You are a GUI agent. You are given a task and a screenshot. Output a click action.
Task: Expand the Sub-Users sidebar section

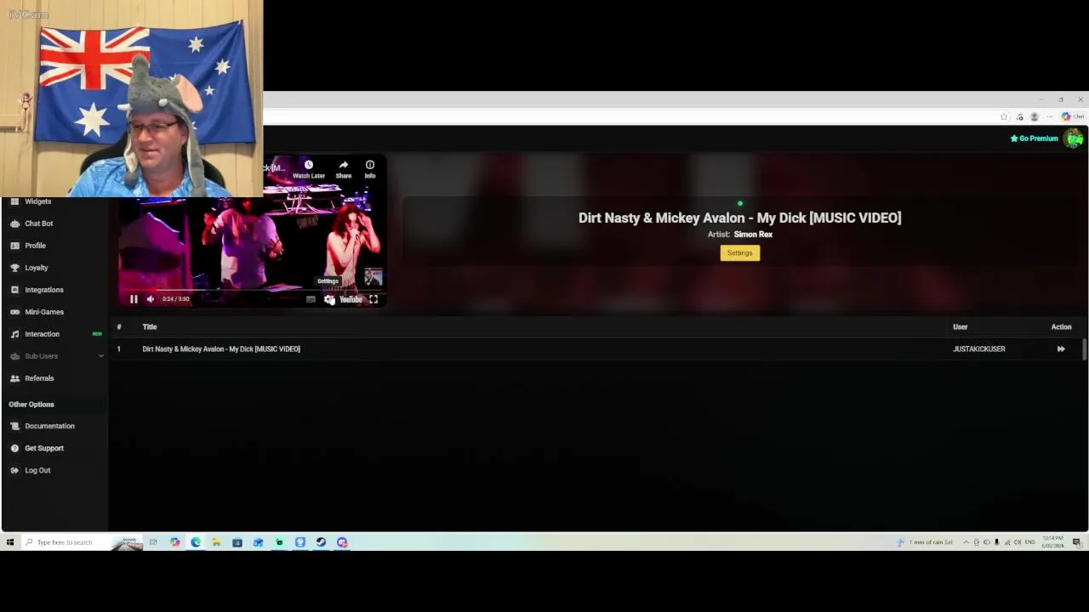(54, 356)
